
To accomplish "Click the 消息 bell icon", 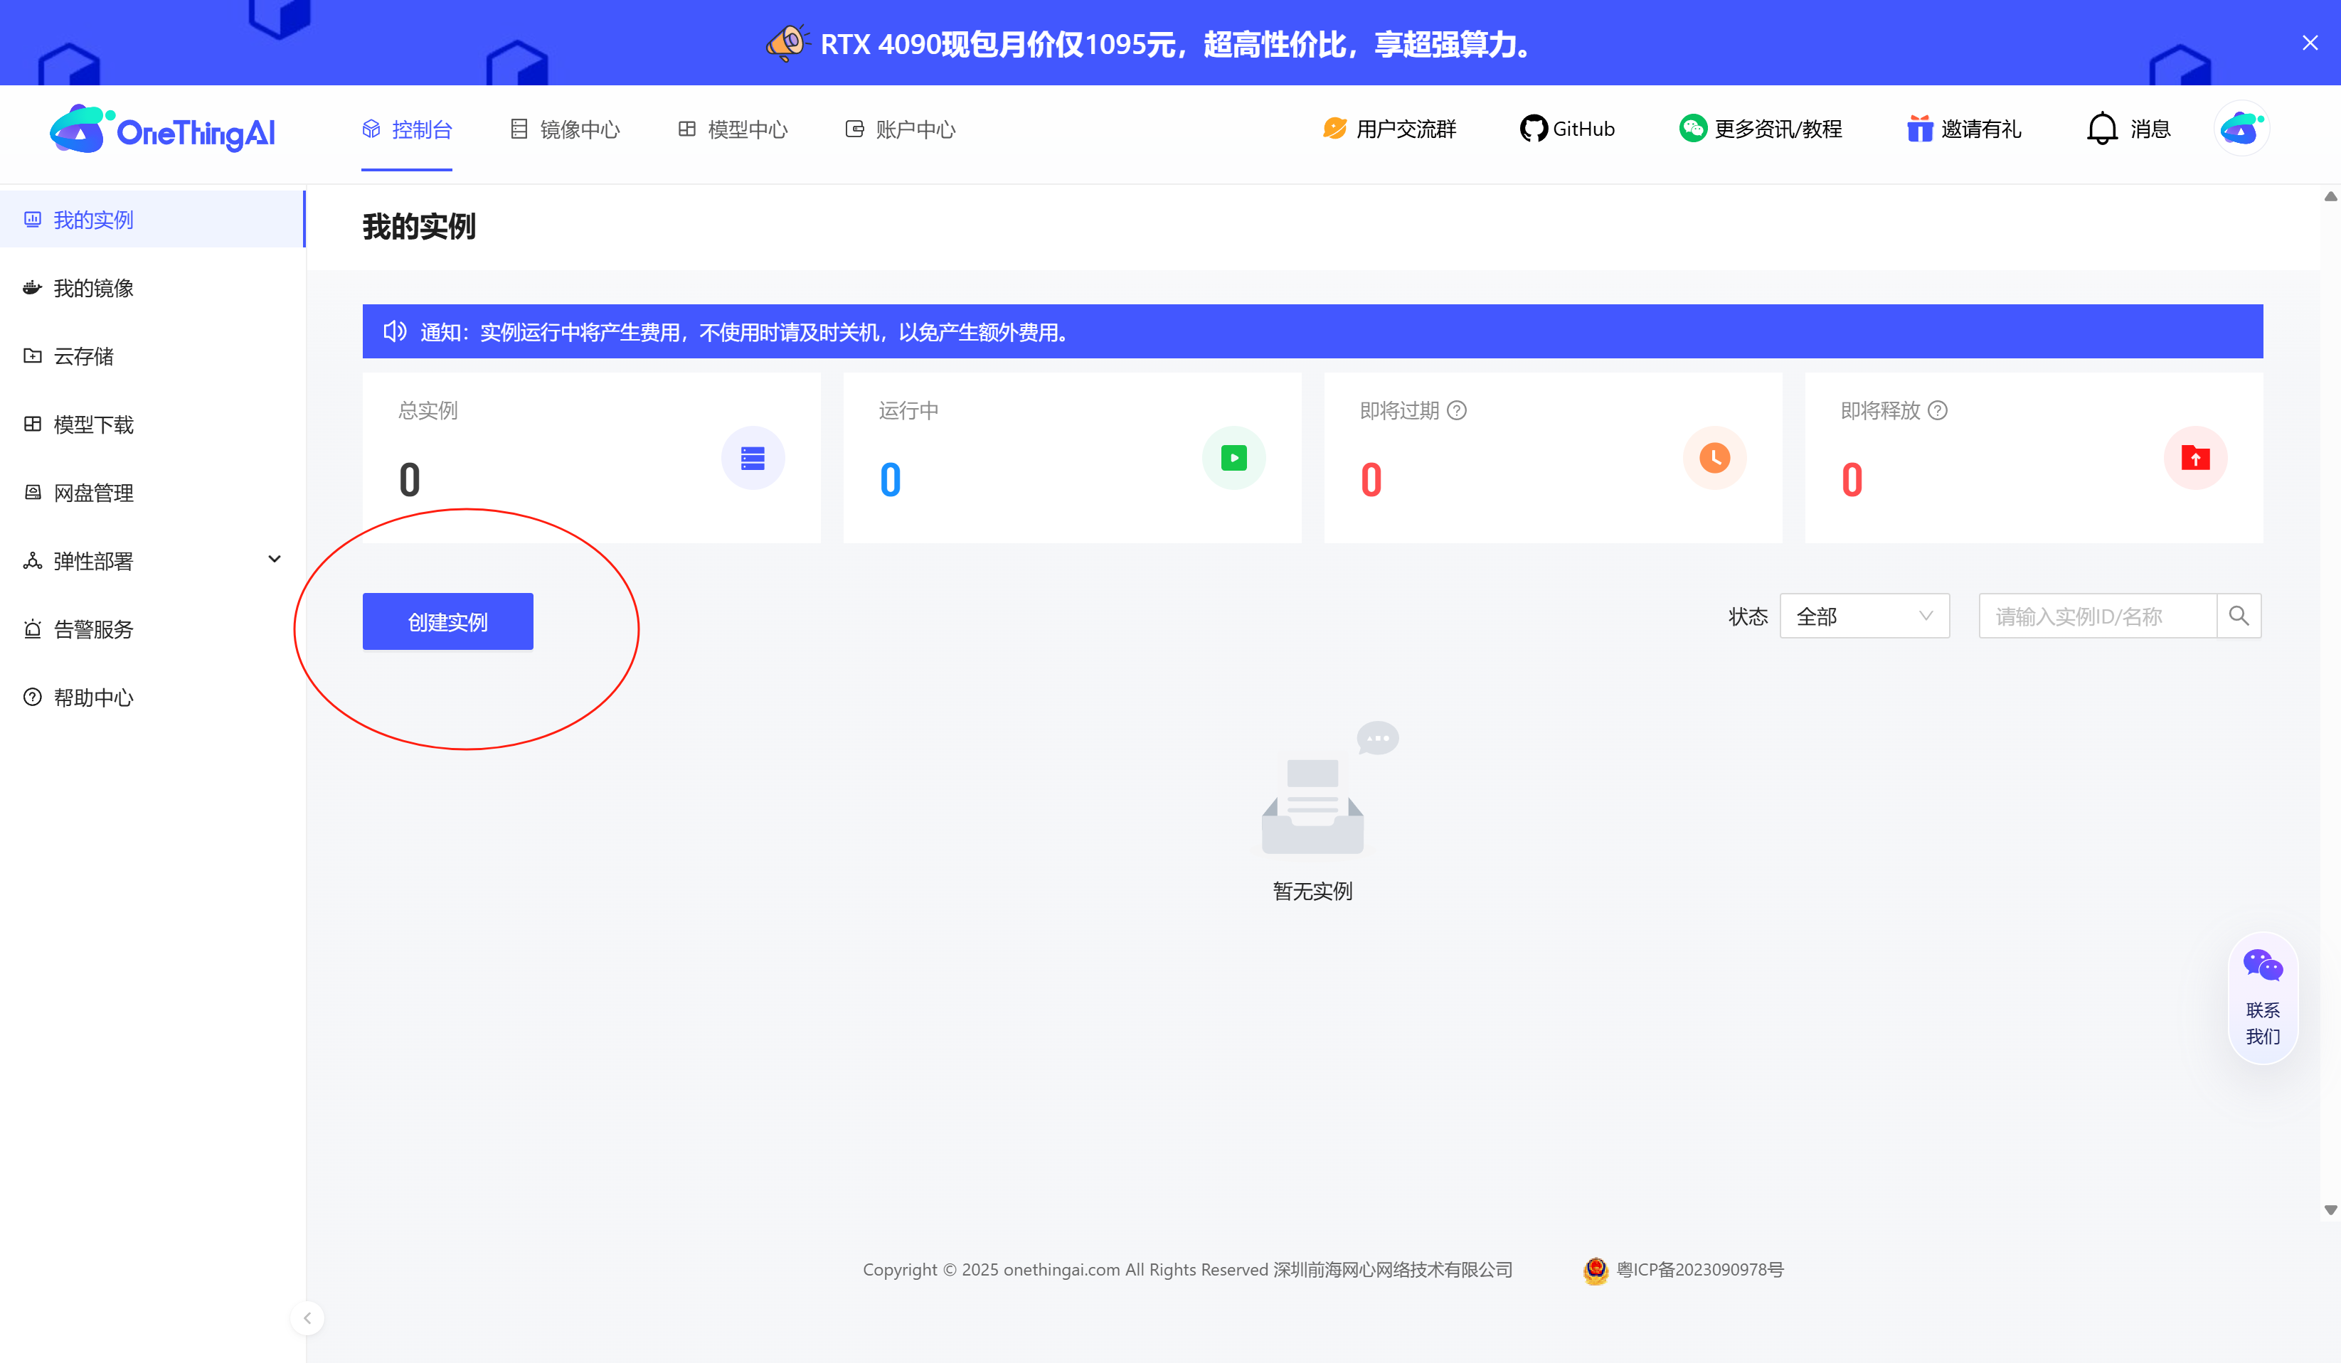I will click(2101, 129).
